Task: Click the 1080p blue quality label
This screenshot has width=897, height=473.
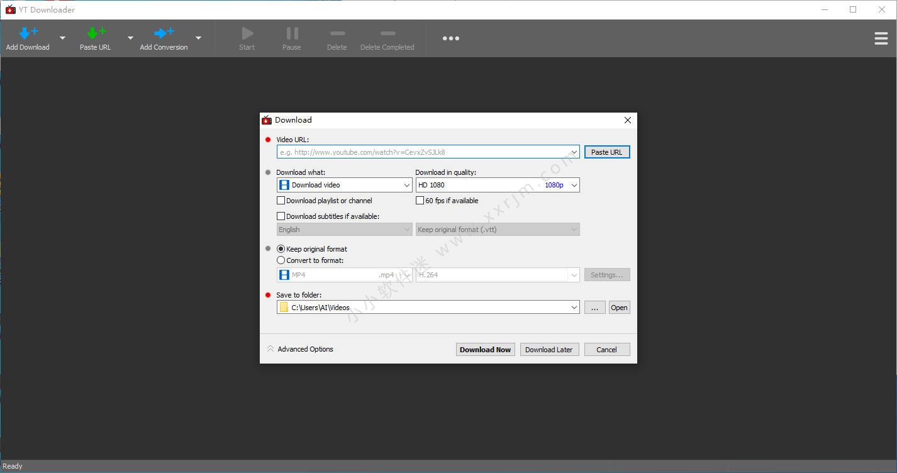Action: (x=554, y=185)
